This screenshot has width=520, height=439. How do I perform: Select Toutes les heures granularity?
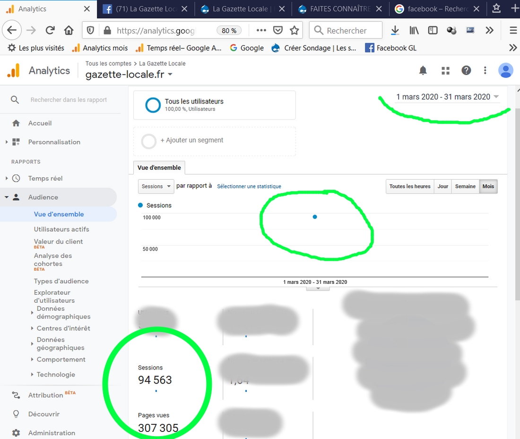pyautogui.click(x=409, y=186)
